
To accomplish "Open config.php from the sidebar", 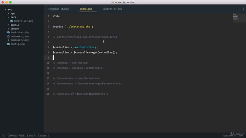I will pyautogui.click(x=18, y=44).
